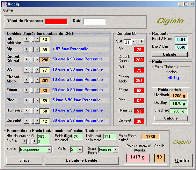
Task: Click the Inter orbitaire slider thumb
Action: (33, 39)
